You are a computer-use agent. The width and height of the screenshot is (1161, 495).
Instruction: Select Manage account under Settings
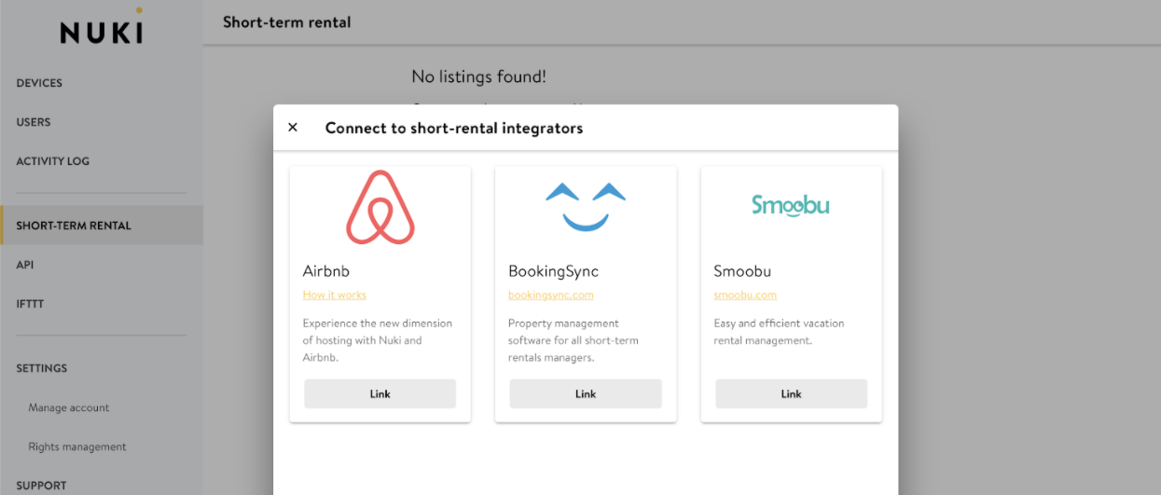[69, 407]
